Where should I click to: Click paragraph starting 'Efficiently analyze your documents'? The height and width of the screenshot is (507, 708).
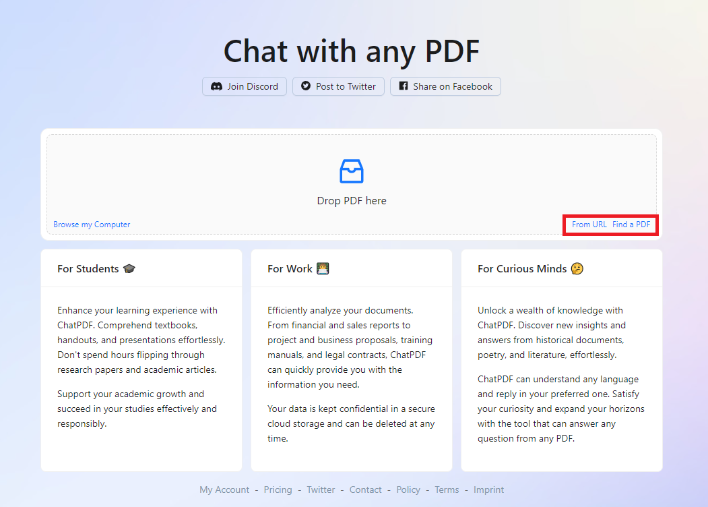point(350,347)
